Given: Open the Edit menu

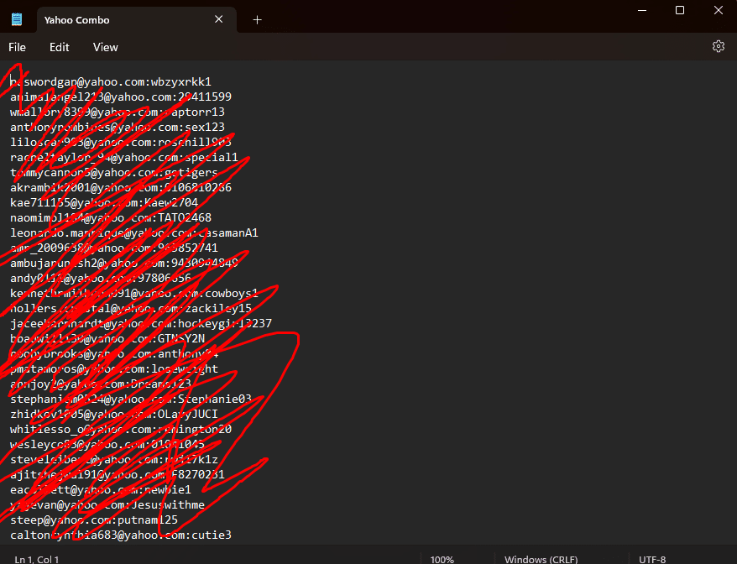Looking at the screenshot, I should [59, 47].
